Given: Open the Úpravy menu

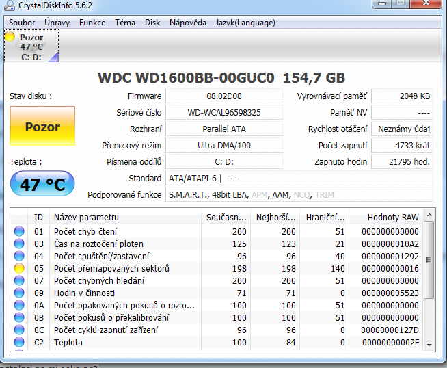Looking at the screenshot, I should [x=57, y=23].
